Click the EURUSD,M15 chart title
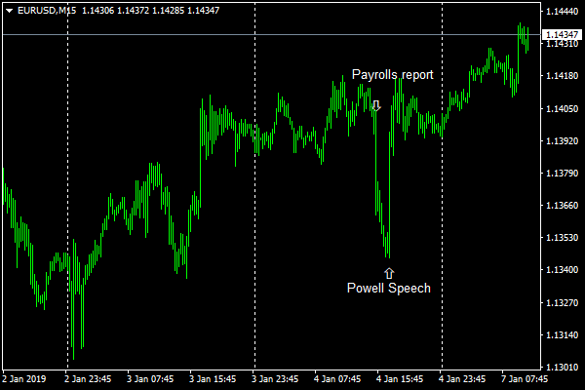The image size is (585, 390). click(x=42, y=10)
